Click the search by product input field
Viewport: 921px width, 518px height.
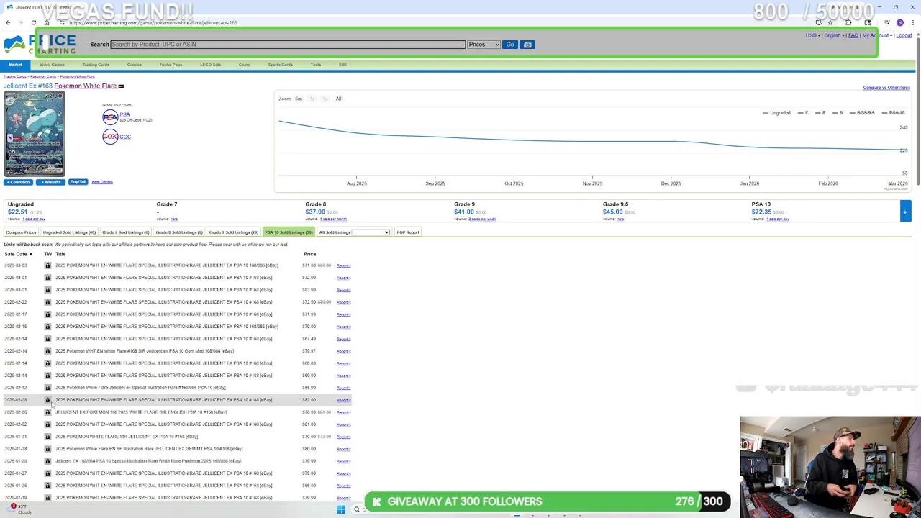click(x=288, y=45)
